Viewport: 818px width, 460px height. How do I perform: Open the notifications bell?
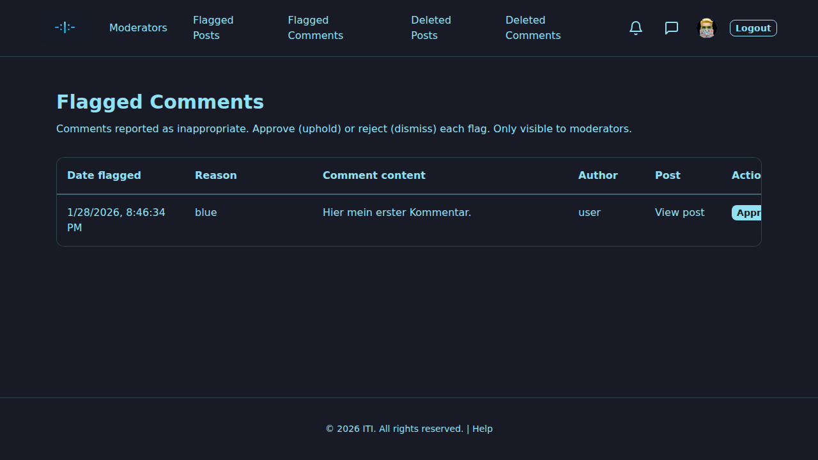(x=636, y=28)
